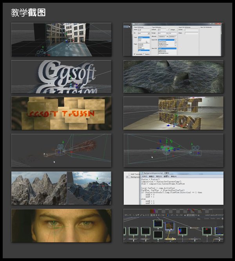Click the Range minimum field
This screenshot has width=235, height=261.
(x=162, y=33)
